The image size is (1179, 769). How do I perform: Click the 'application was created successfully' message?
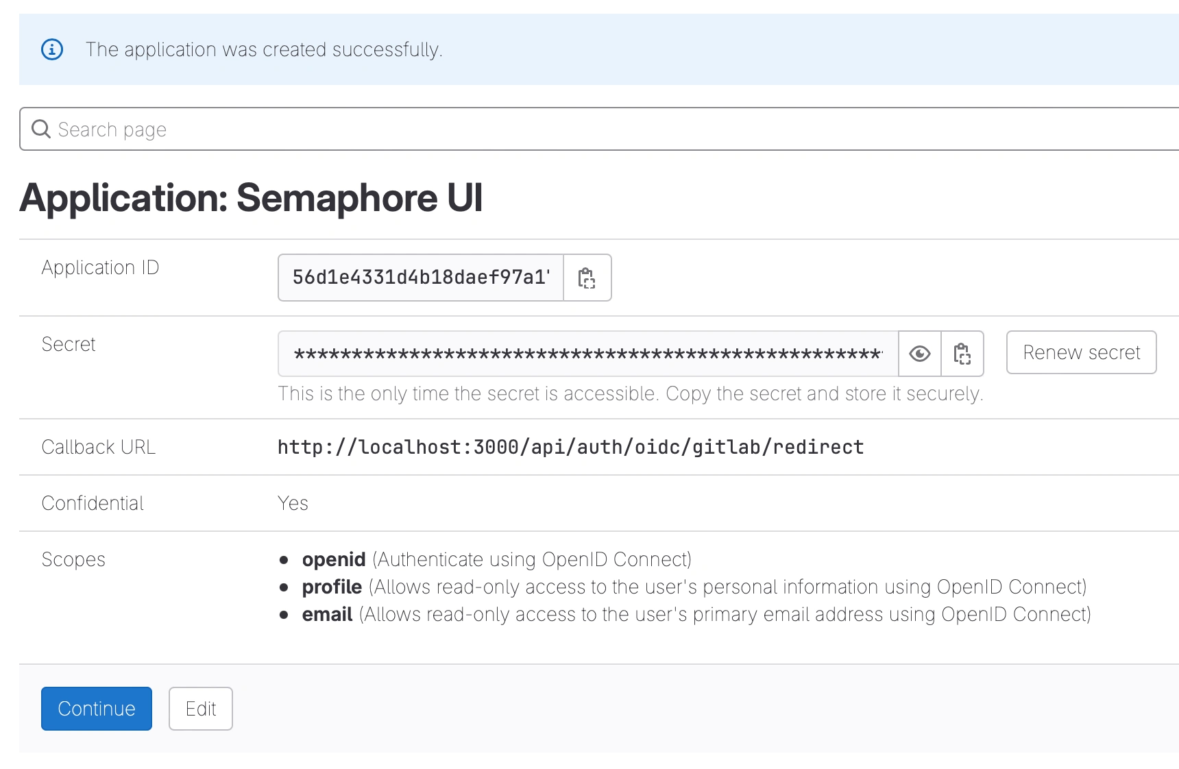[264, 49]
